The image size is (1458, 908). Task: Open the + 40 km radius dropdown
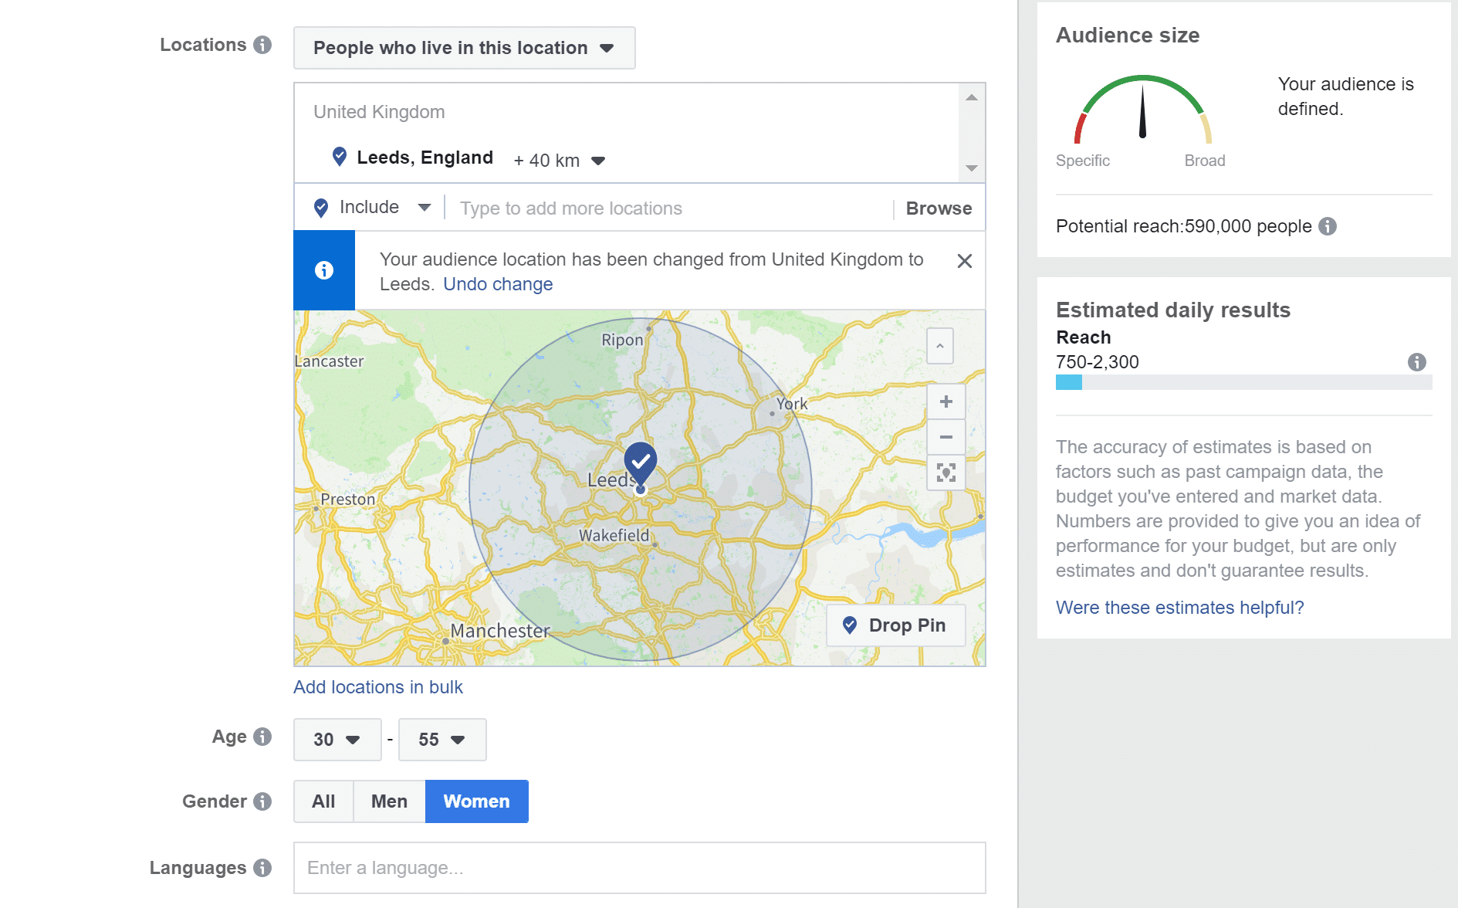pyautogui.click(x=560, y=161)
